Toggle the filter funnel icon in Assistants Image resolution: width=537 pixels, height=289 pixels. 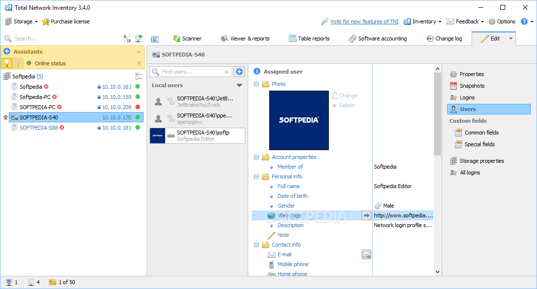(18, 63)
